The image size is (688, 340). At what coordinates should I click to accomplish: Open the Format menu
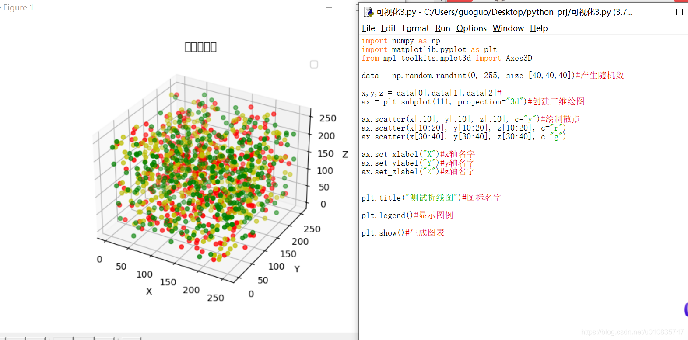click(415, 28)
